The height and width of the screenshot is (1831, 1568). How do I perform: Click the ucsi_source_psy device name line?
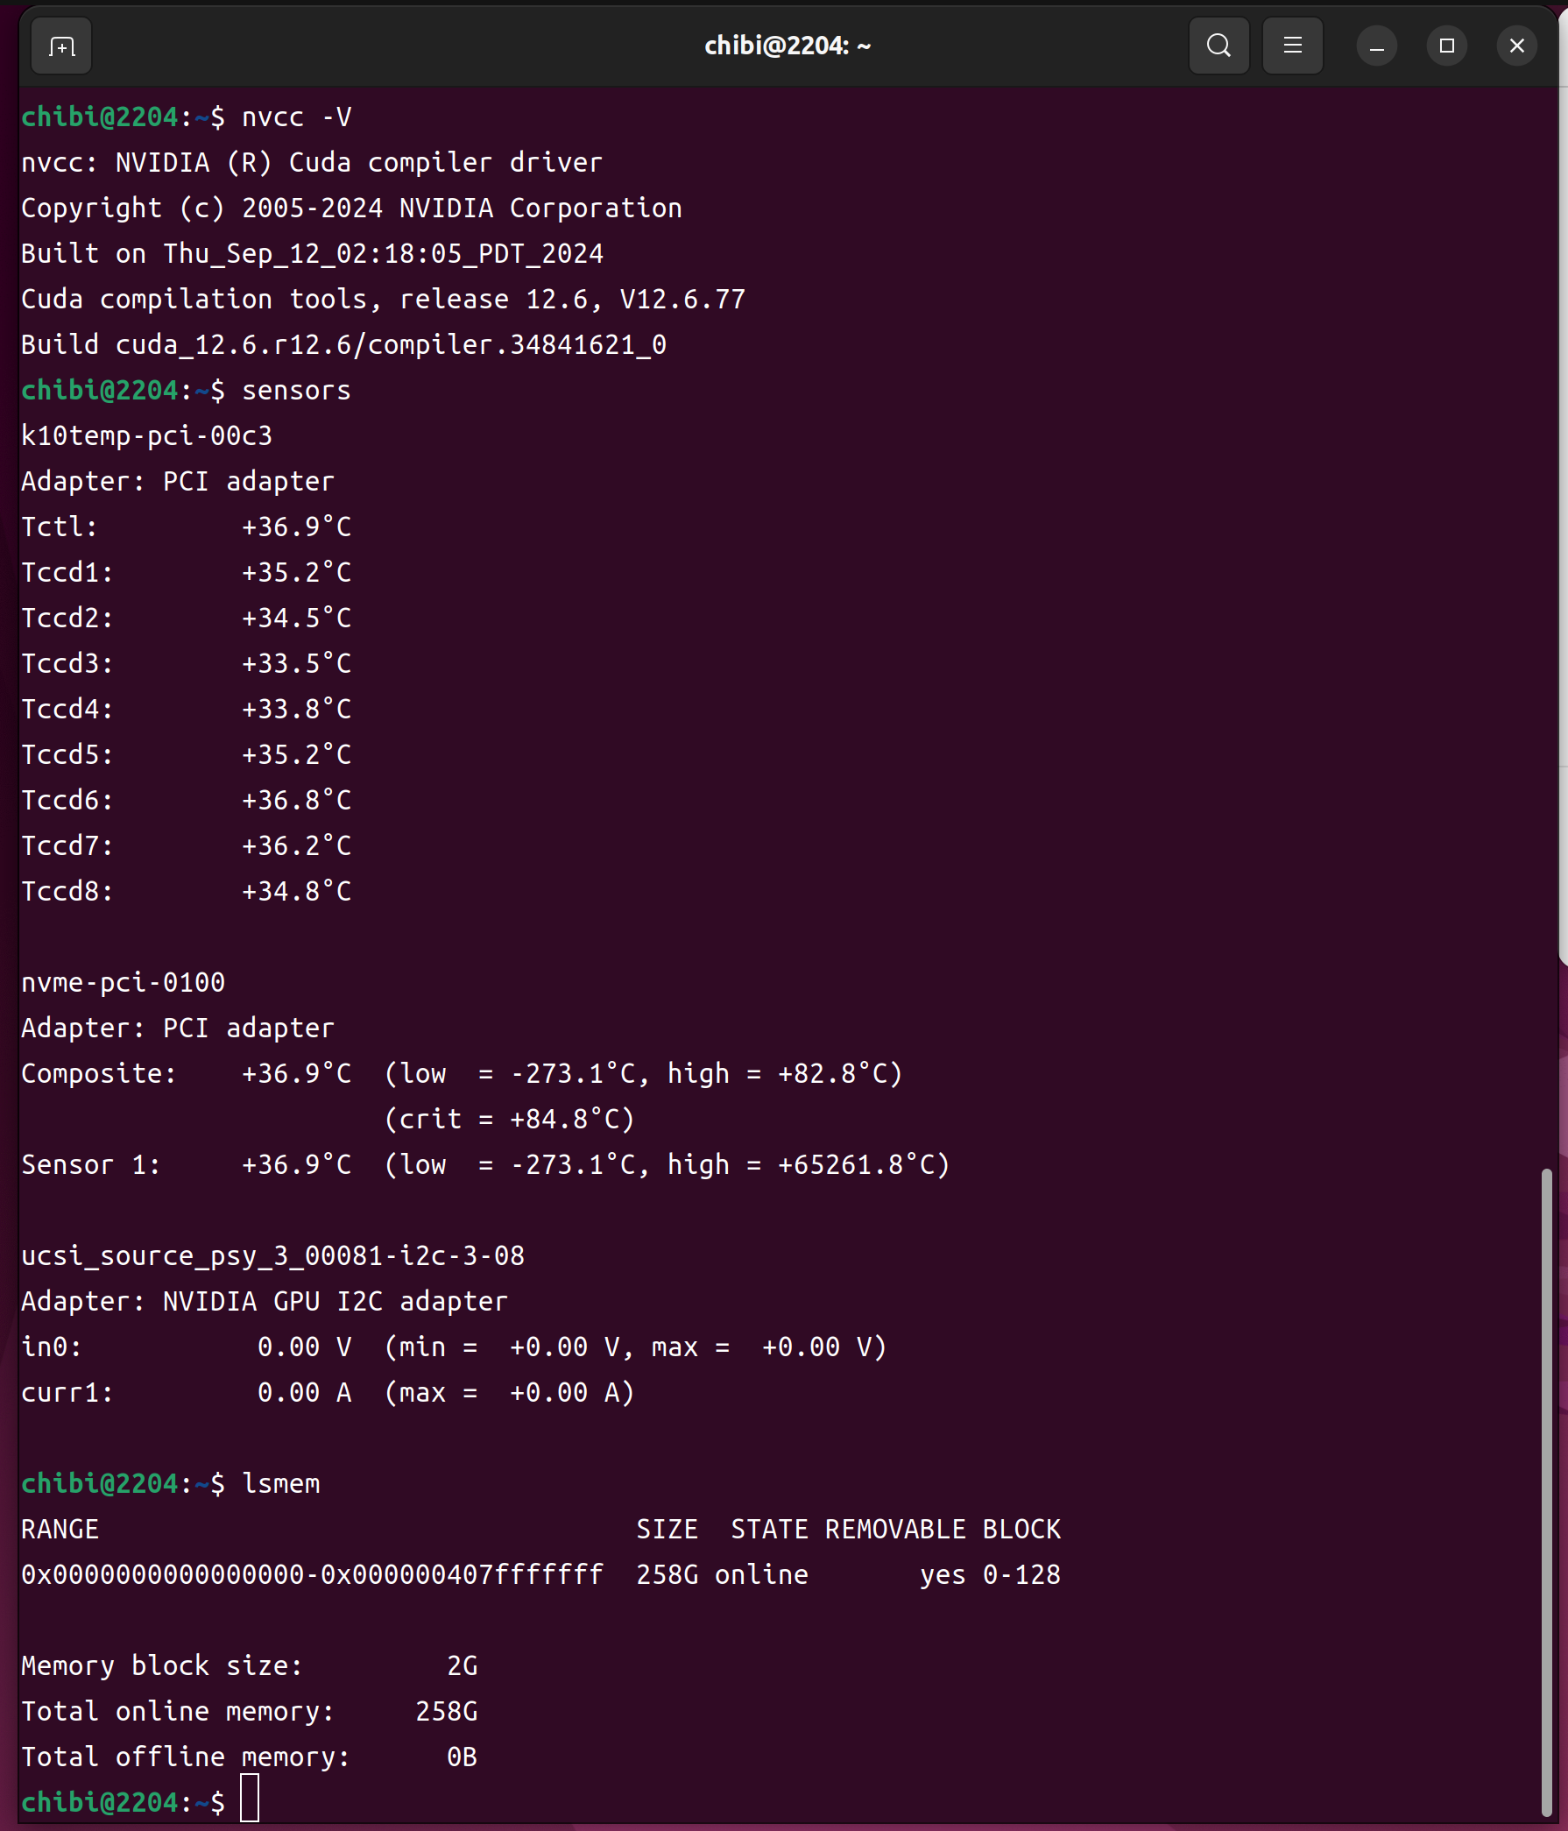pos(273,1255)
